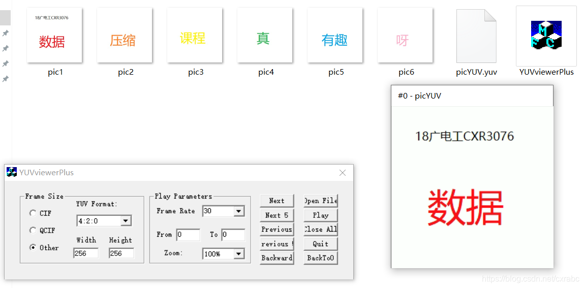Open the Zoom dropdown showing 100%
Viewport: 584px width, 288px height.
click(x=239, y=254)
